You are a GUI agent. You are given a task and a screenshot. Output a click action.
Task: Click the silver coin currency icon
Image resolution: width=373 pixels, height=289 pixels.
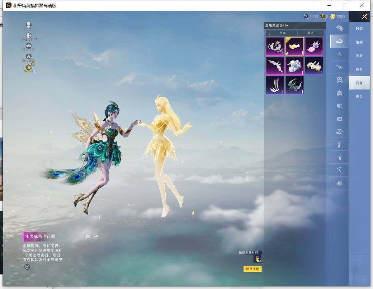pos(306,16)
